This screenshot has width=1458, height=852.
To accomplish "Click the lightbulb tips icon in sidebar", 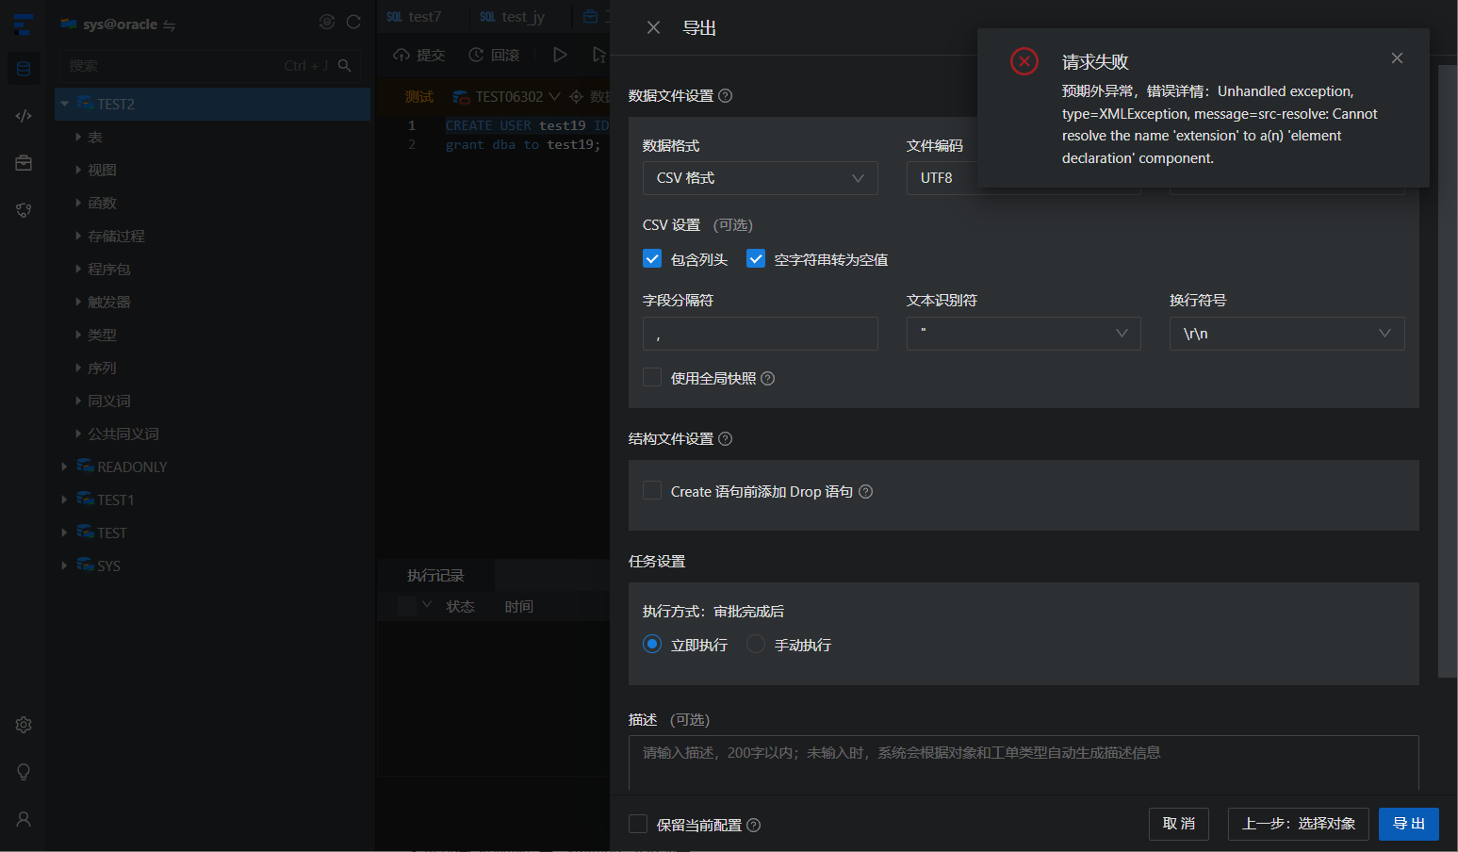I will click(x=24, y=772).
